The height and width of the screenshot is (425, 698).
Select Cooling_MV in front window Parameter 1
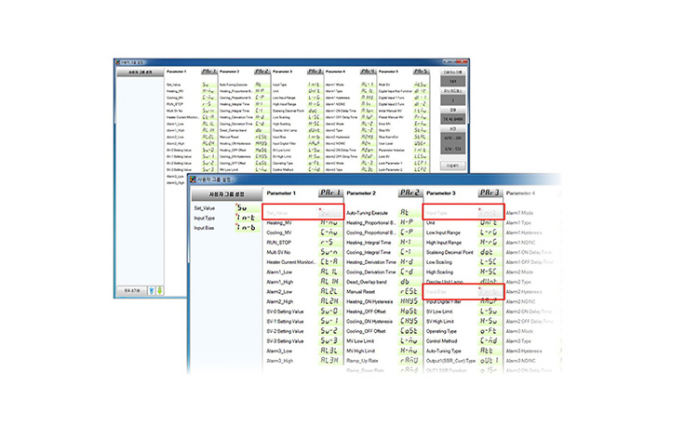[279, 232]
